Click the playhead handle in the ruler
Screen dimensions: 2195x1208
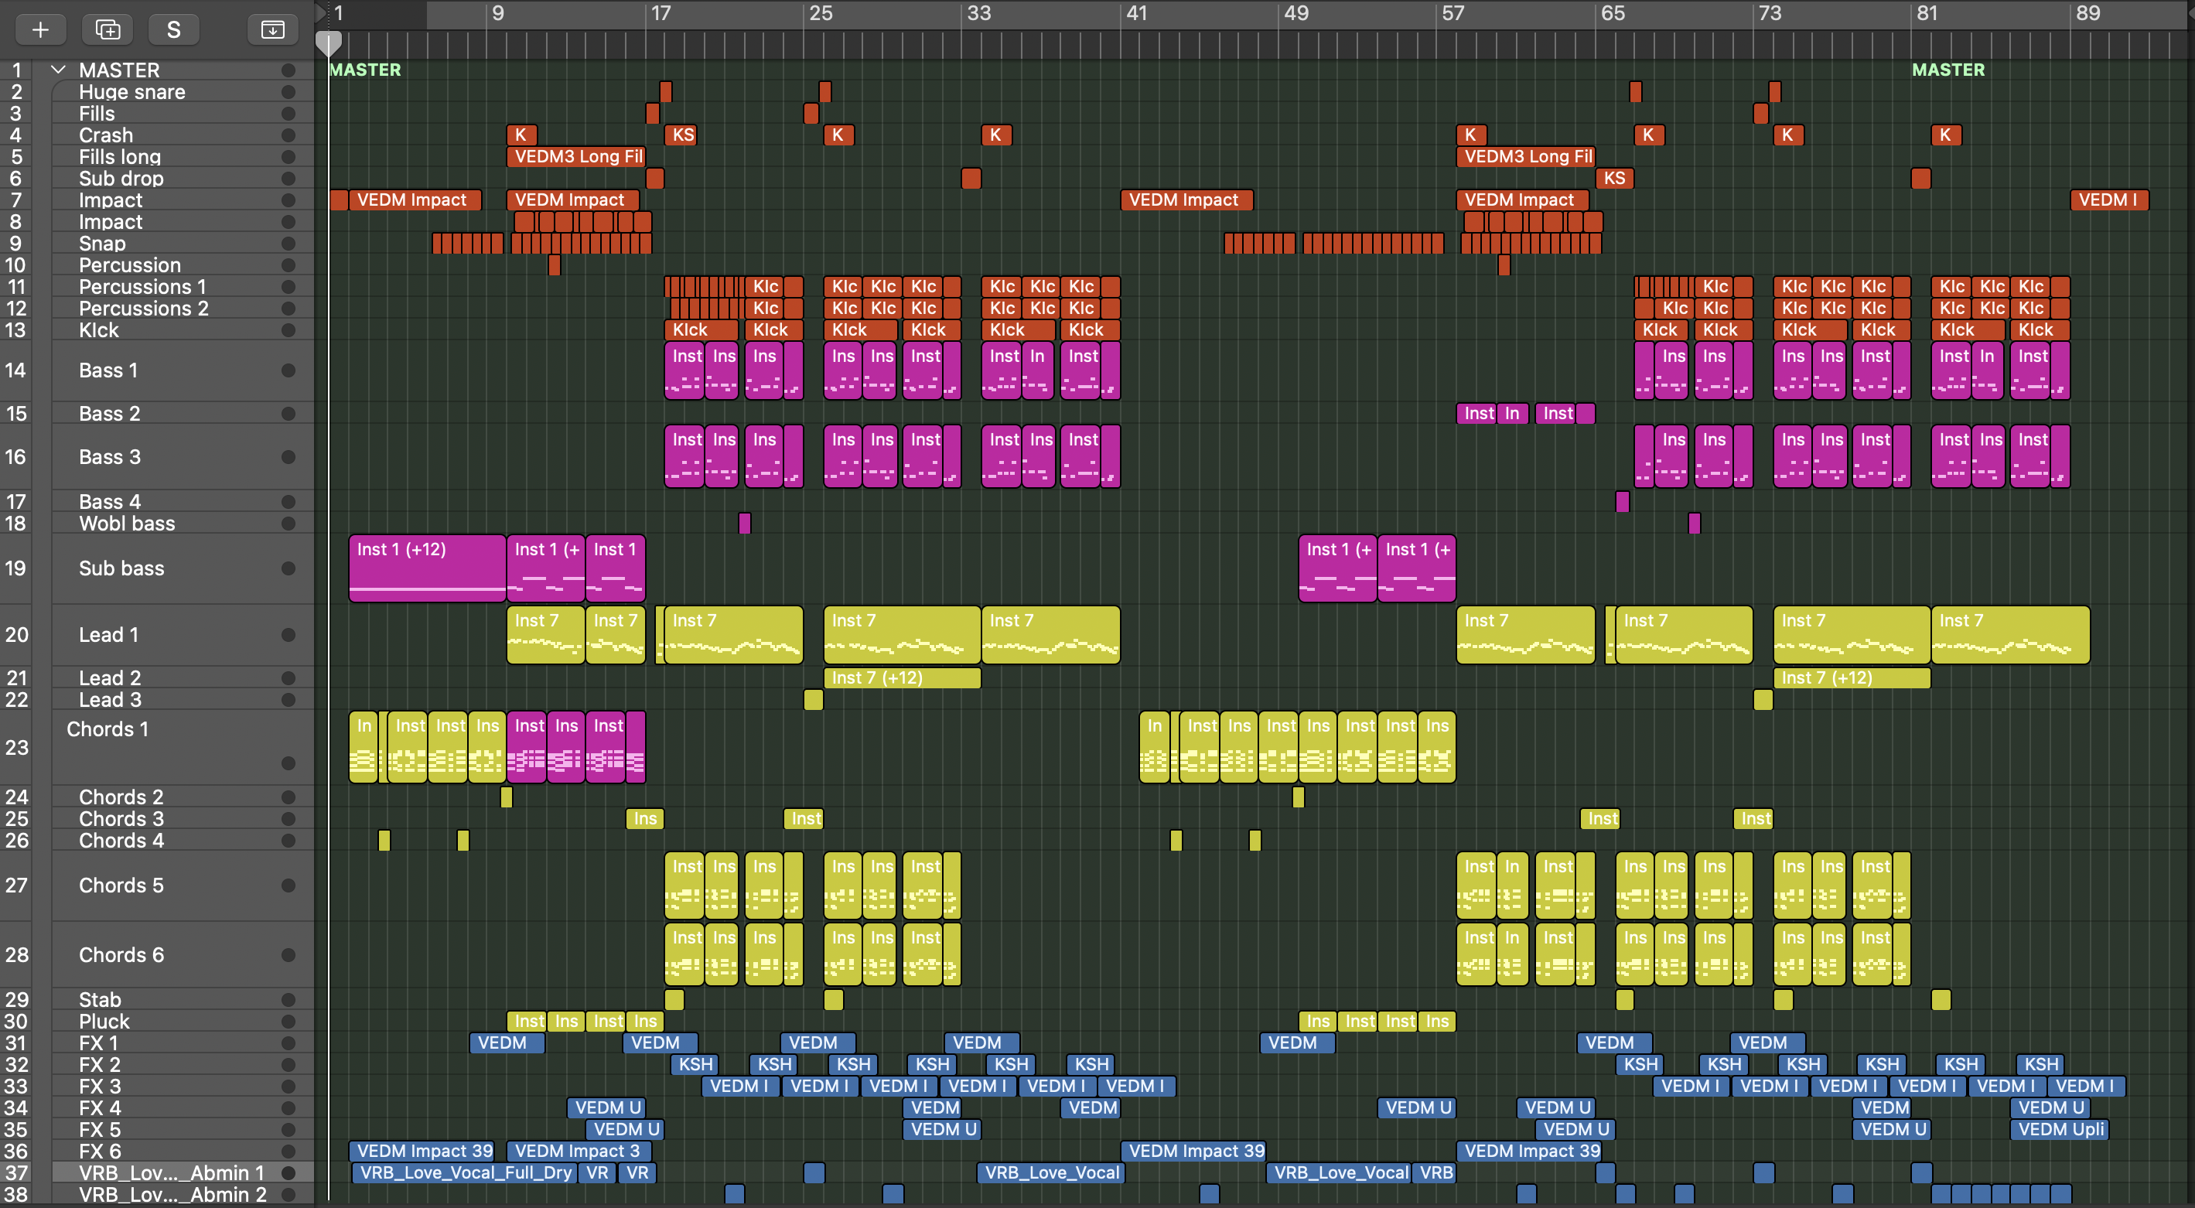click(329, 41)
